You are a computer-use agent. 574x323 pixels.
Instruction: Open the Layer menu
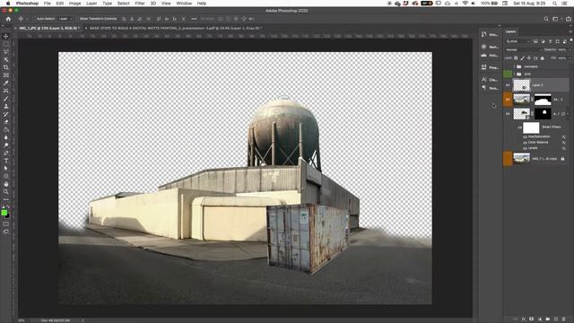(x=91, y=4)
